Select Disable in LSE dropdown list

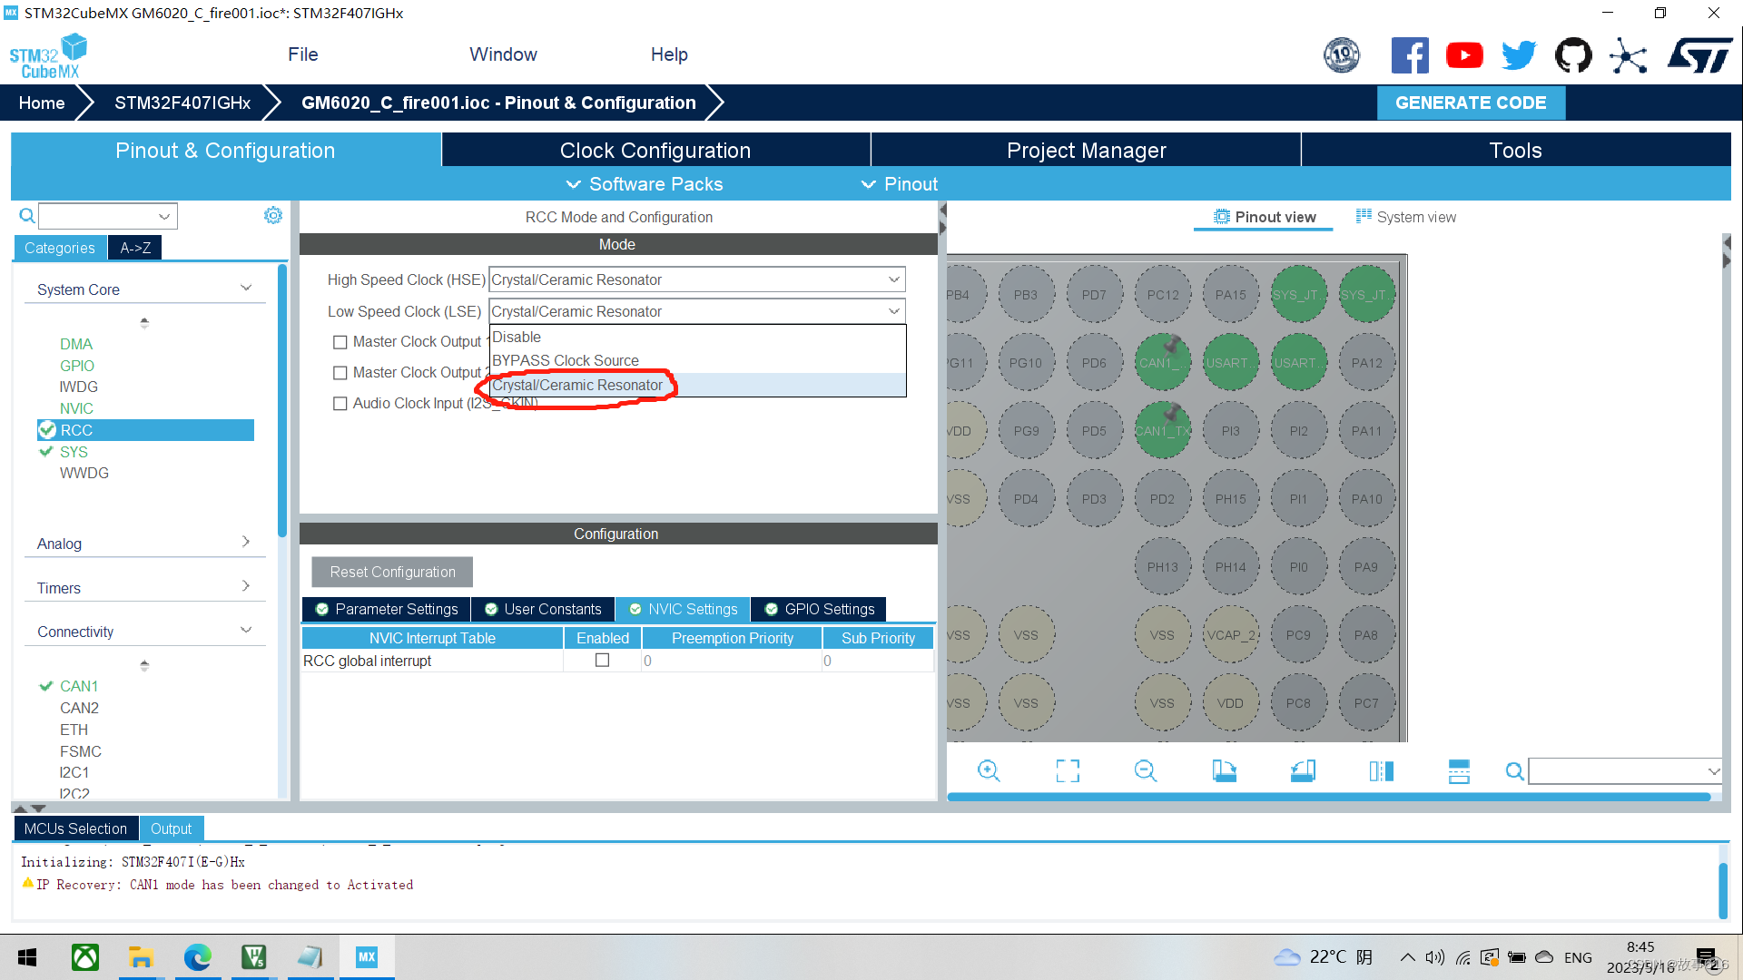697,338
